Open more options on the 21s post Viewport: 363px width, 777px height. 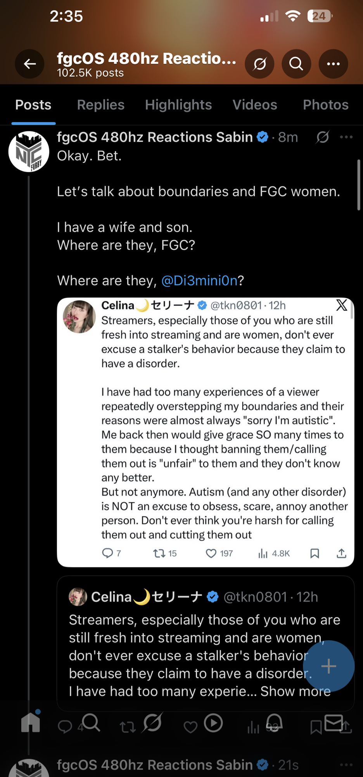point(346,765)
